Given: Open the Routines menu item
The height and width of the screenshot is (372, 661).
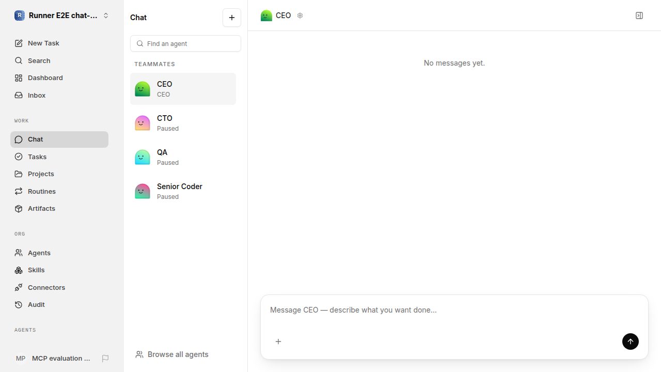Looking at the screenshot, I should point(59,191).
